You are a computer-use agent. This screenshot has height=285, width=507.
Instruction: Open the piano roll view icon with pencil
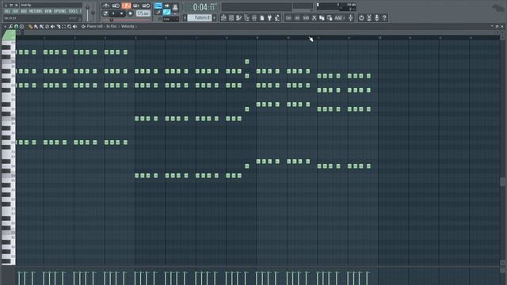coord(239,17)
